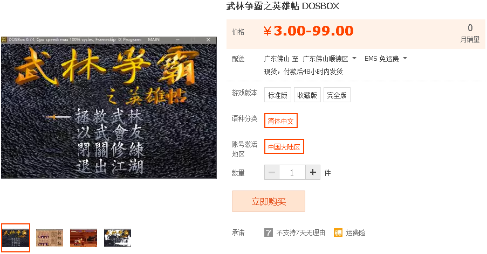
Task: Decrease quantity with the minus button
Action: pos(272,172)
